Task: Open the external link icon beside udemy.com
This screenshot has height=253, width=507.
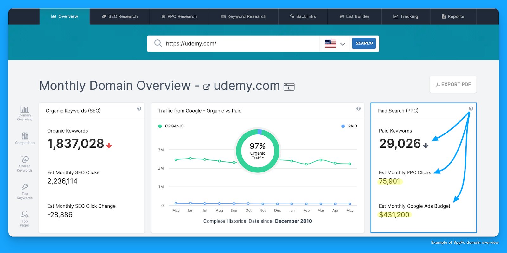Action: [207, 87]
